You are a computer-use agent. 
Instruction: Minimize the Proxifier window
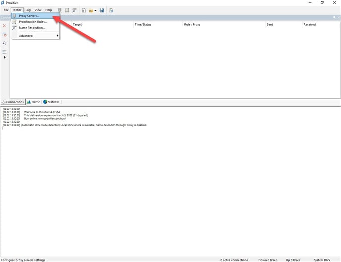pyautogui.click(x=310, y=3)
